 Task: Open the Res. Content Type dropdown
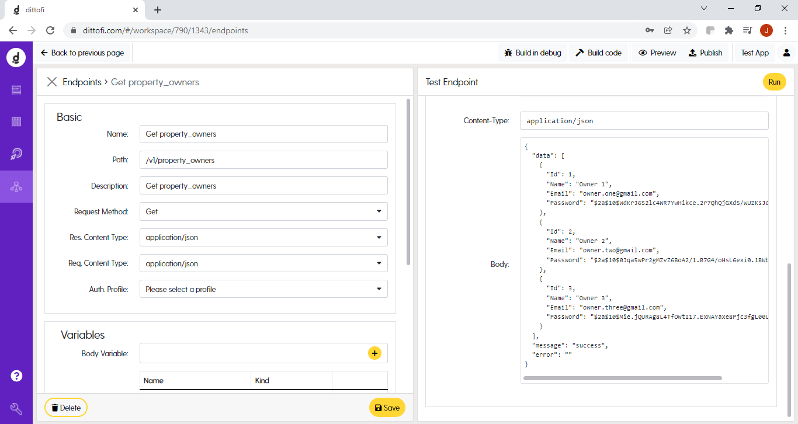click(263, 237)
